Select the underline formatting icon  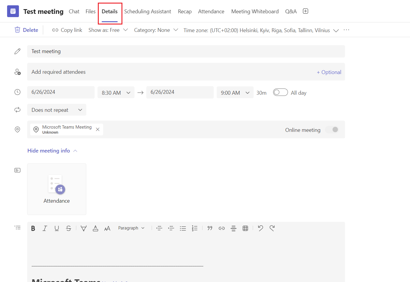pos(56,228)
